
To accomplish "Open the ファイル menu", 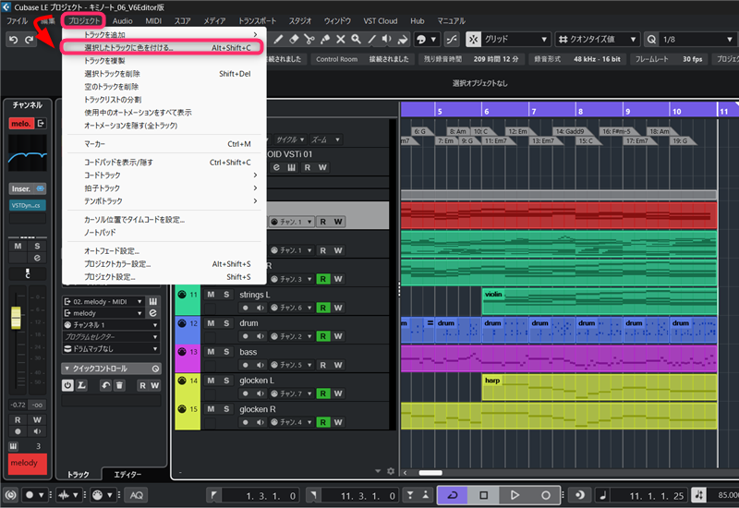I will [17, 20].
